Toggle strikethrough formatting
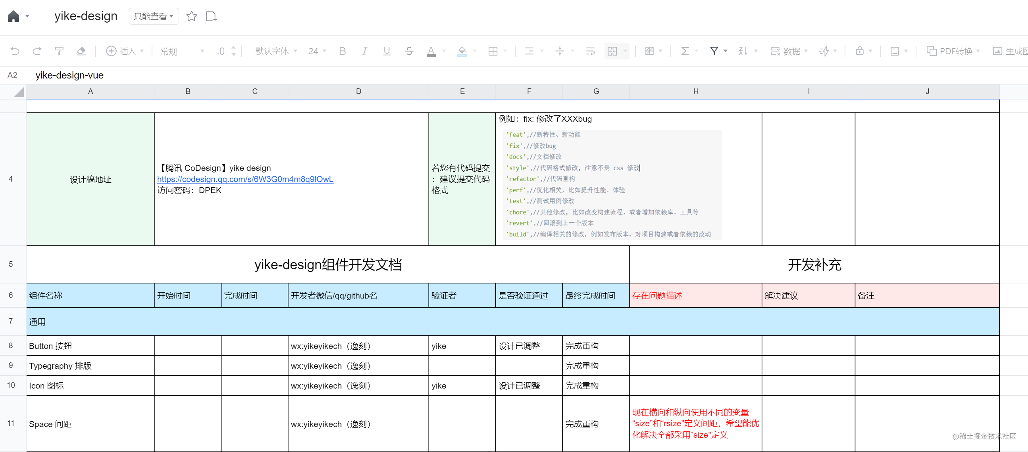The width and height of the screenshot is (1028, 452). (x=409, y=51)
